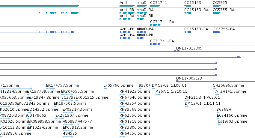Image resolution: width=255 pixels, height=138 pixels.
Task: Click the RH39568.5prime EST label
Action: pyautogui.click(x=135, y=109)
